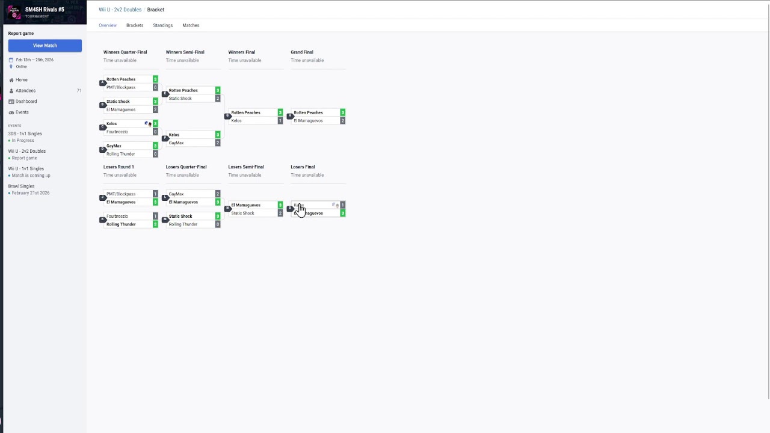Click the blue View Match button

tap(45, 46)
